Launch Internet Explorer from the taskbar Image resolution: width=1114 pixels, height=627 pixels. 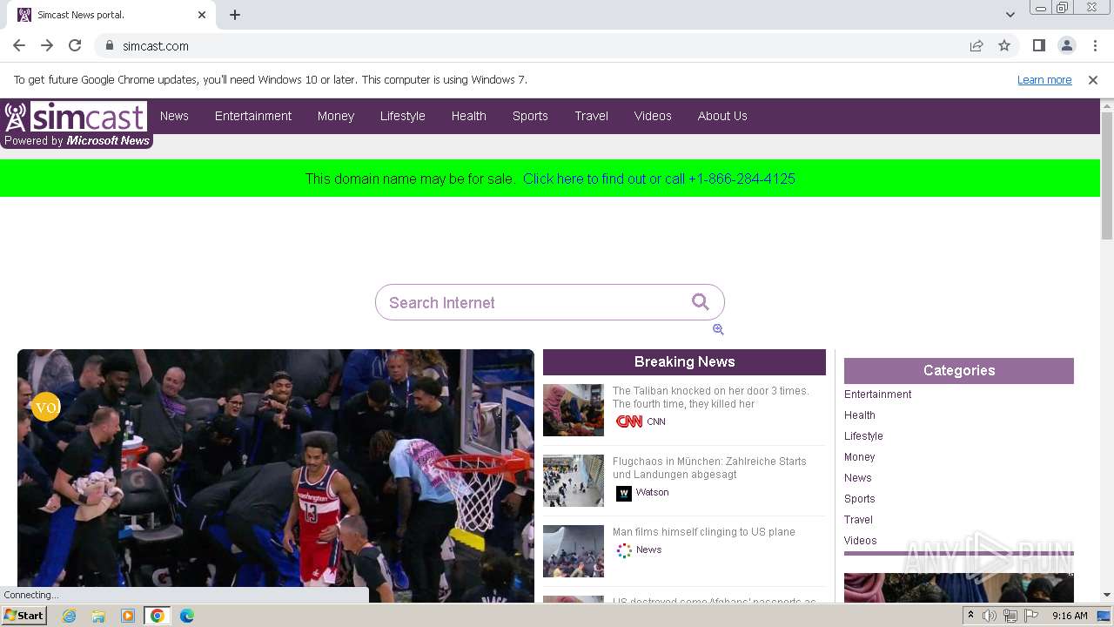point(70,616)
